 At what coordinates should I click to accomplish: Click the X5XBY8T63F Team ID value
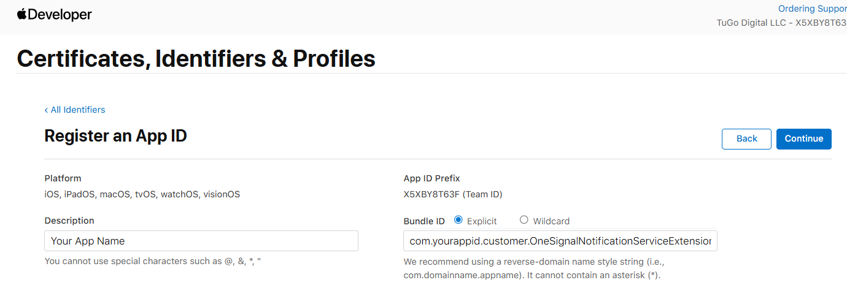tap(453, 194)
